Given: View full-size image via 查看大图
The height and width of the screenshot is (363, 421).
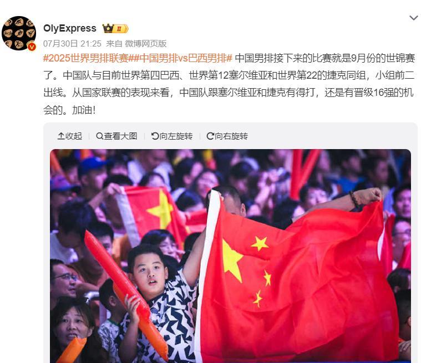Looking at the screenshot, I should click(117, 136).
